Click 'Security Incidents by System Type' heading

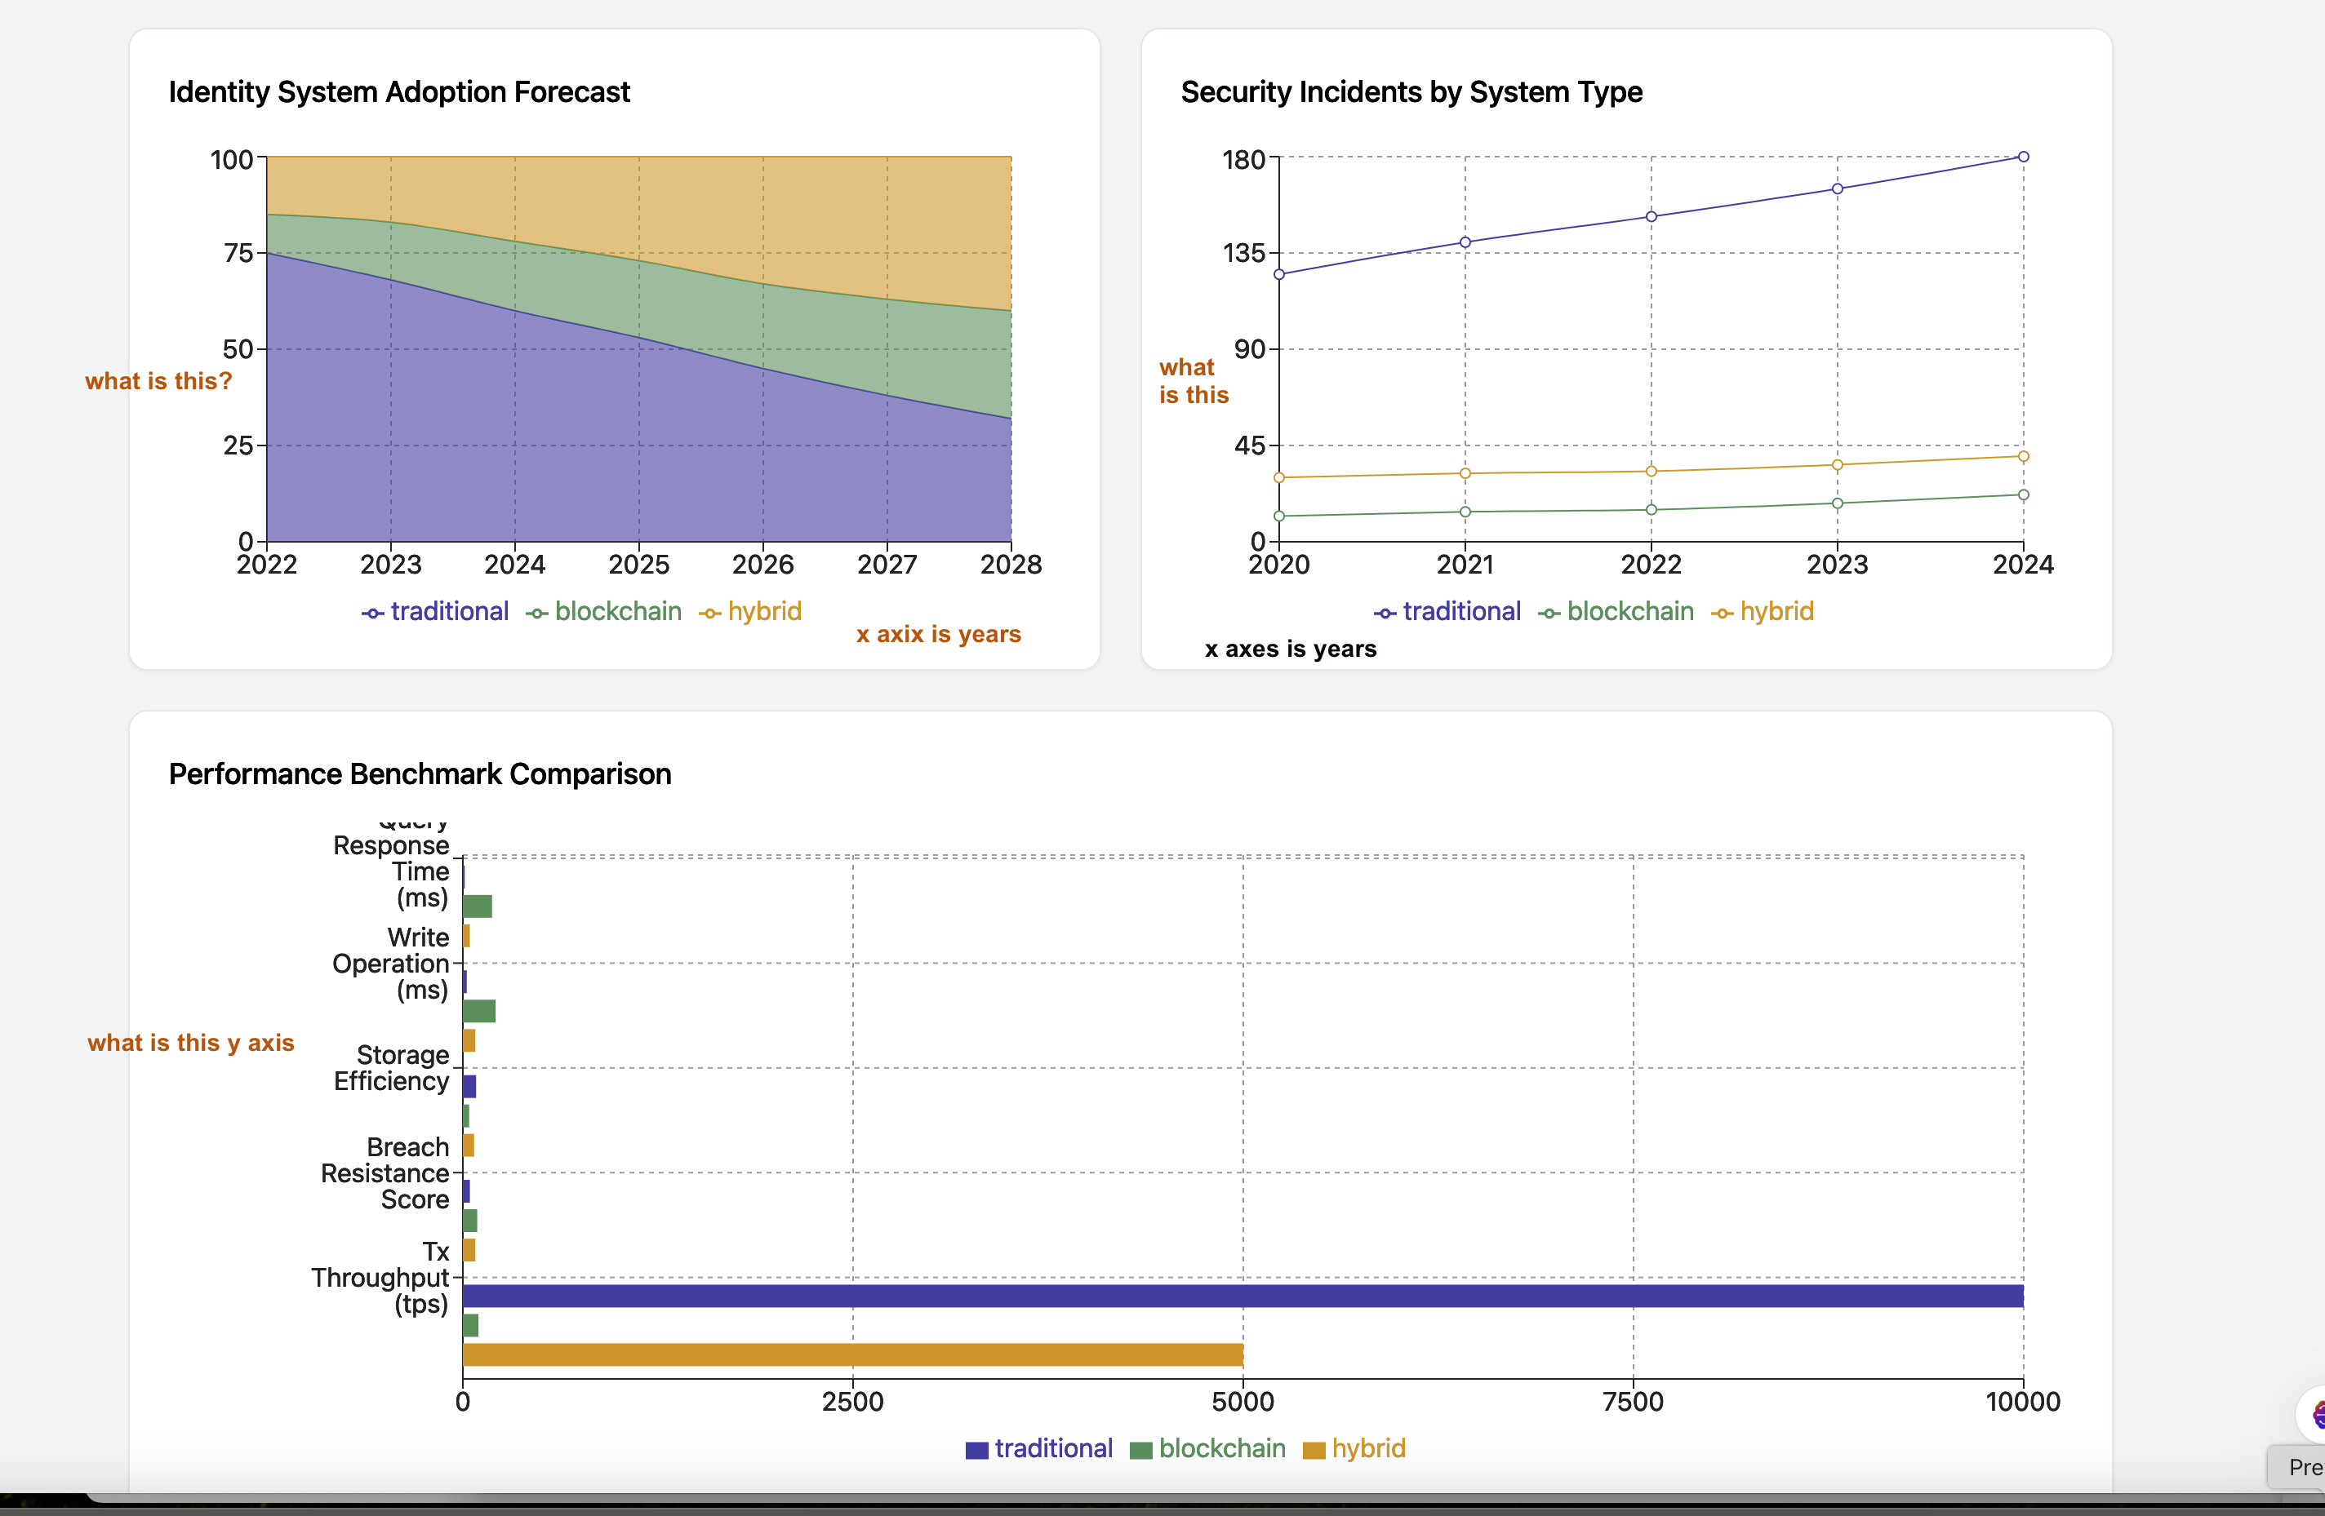click(x=1411, y=91)
